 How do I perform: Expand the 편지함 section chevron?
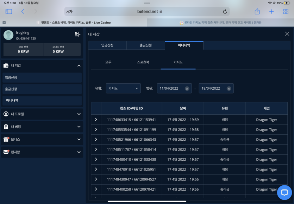(79, 152)
